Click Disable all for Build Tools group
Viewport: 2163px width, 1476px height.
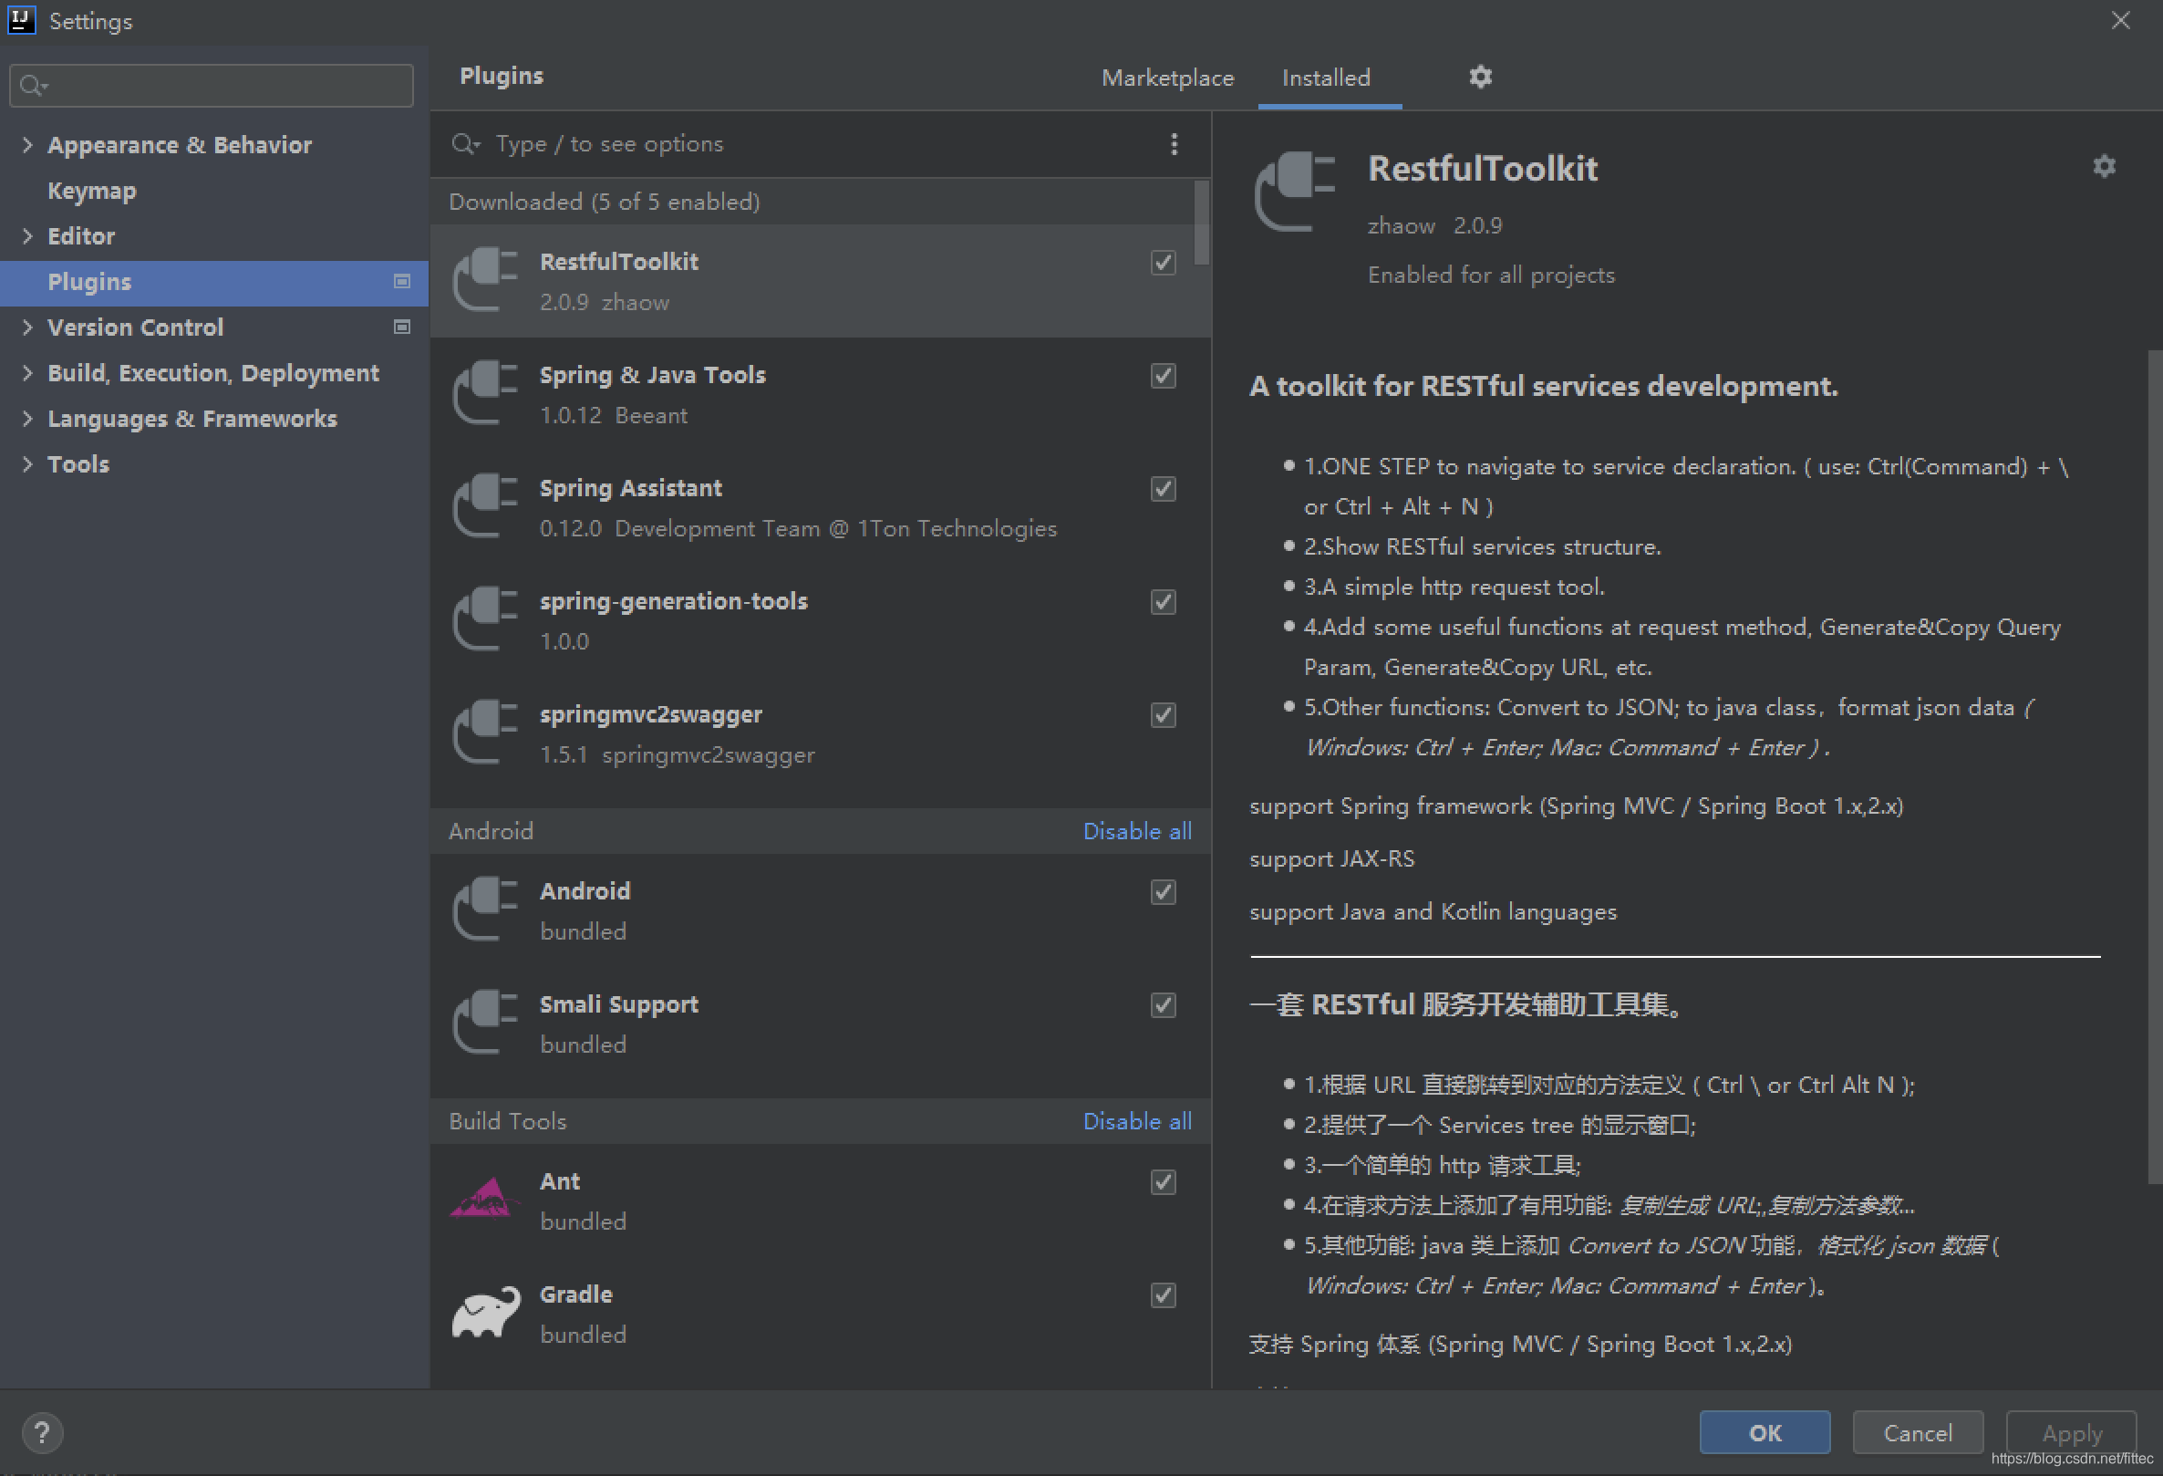[1136, 1121]
